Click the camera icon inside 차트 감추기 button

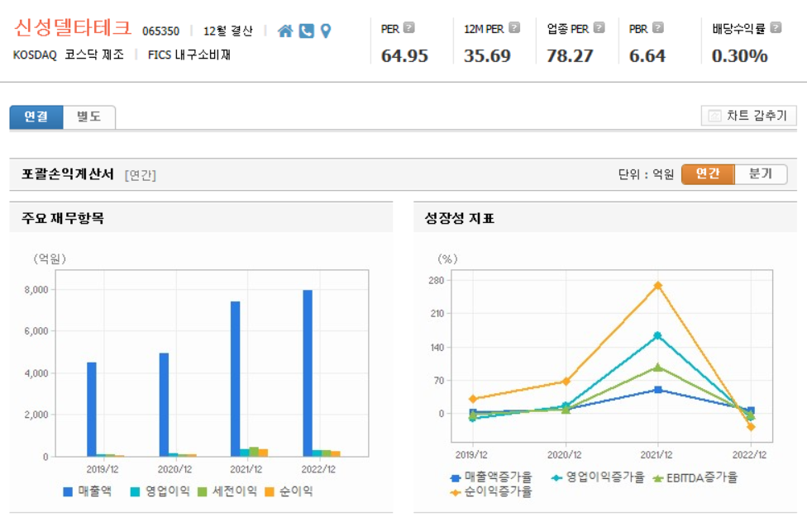coord(715,116)
